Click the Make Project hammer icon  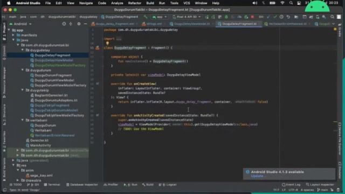pyautogui.click(x=146, y=17)
